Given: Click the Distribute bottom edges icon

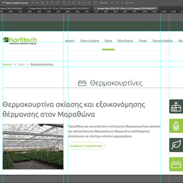Looking at the screenshot, I should [74, 3].
